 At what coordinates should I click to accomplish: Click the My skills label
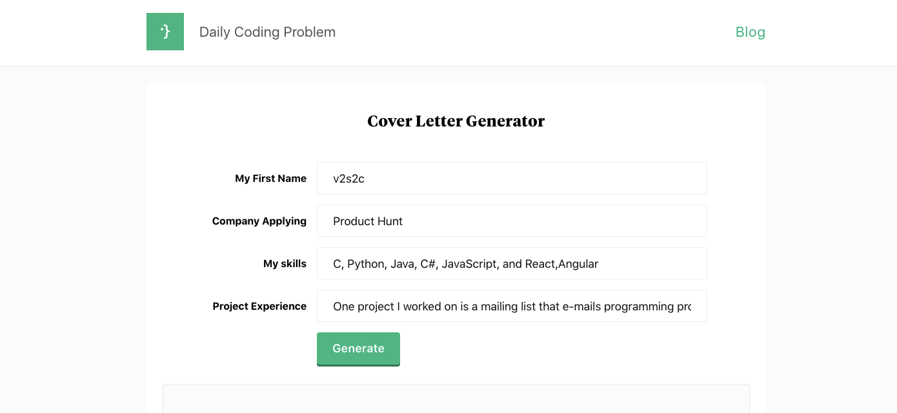click(285, 264)
